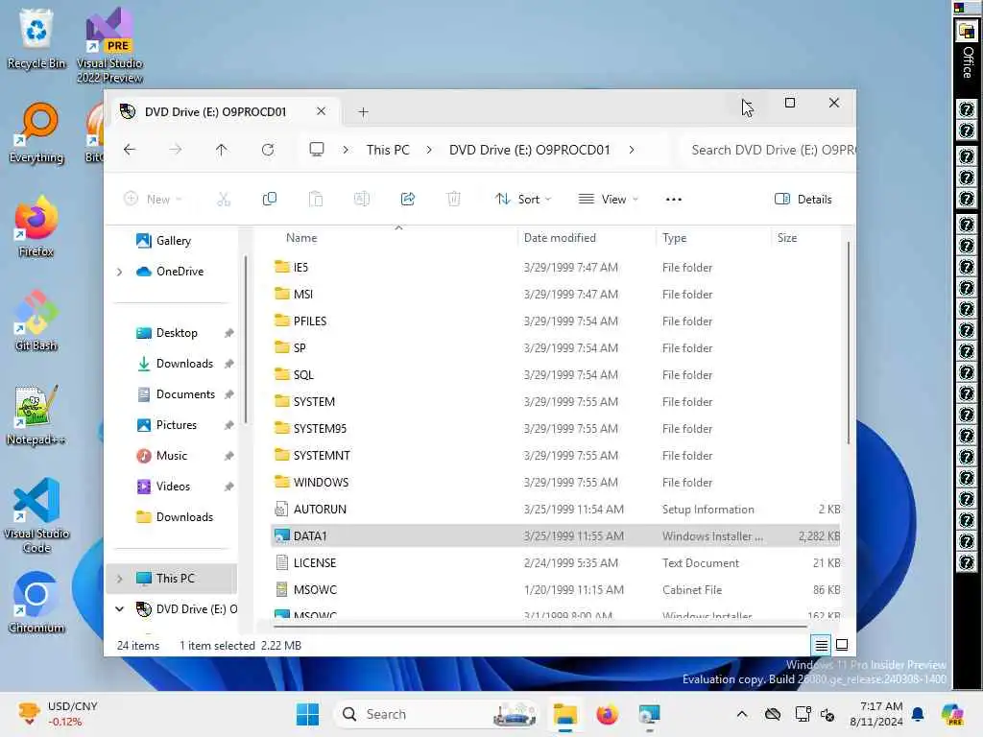Click the Rename icon in toolbar

362,200
